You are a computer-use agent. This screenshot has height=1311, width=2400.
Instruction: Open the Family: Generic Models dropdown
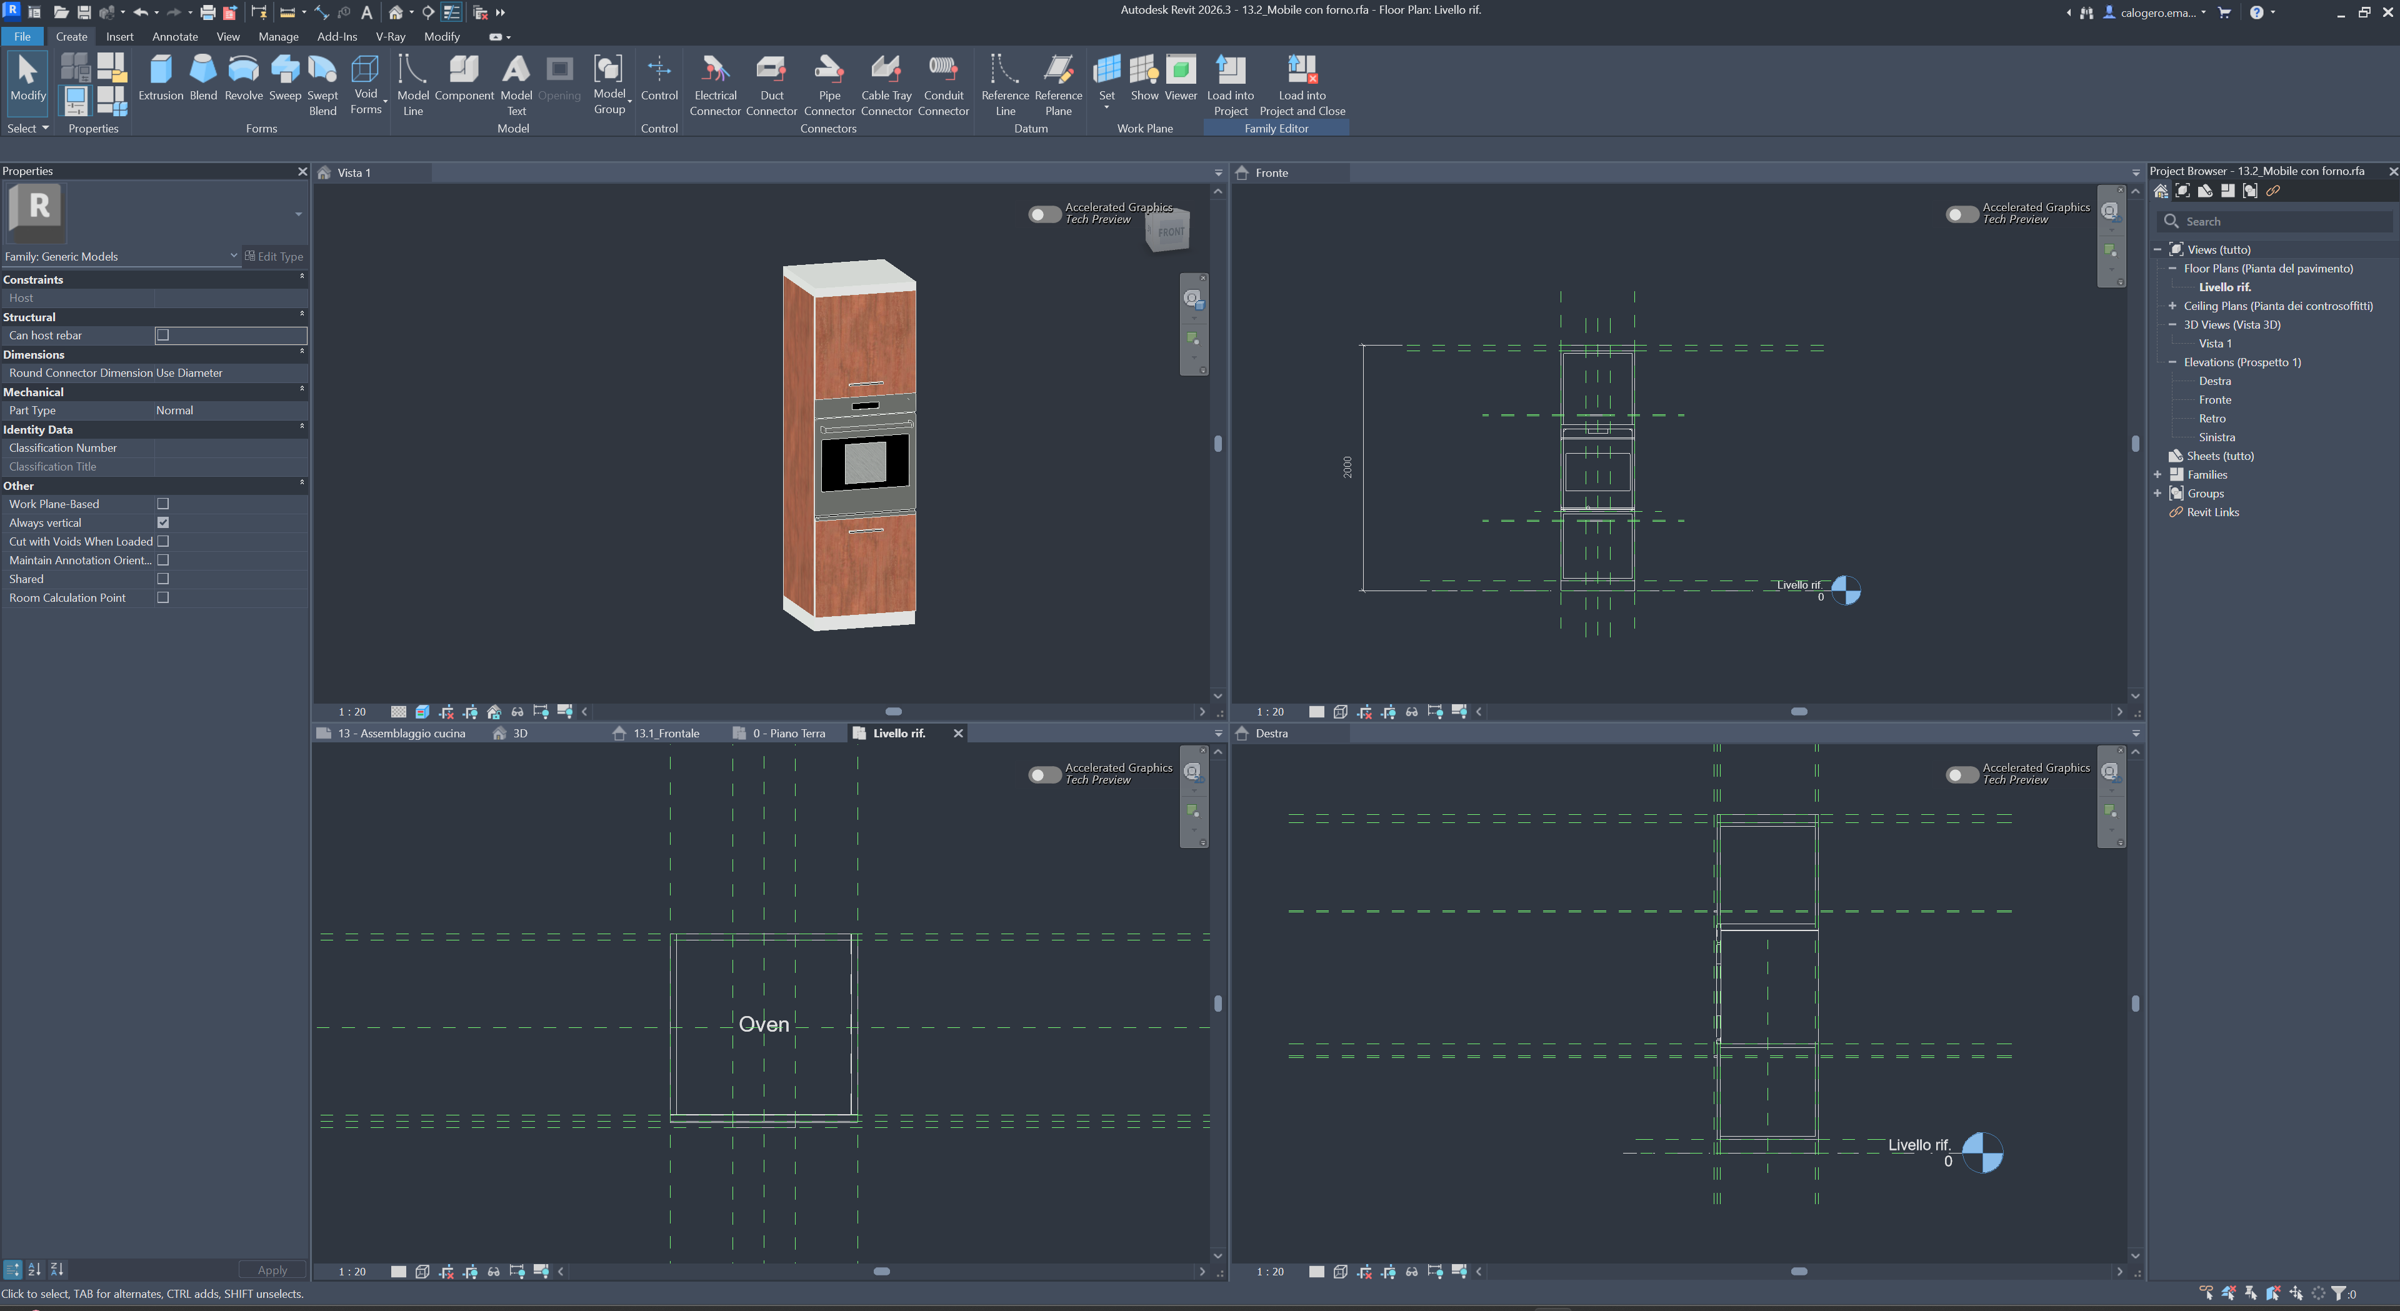coord(233,256)
